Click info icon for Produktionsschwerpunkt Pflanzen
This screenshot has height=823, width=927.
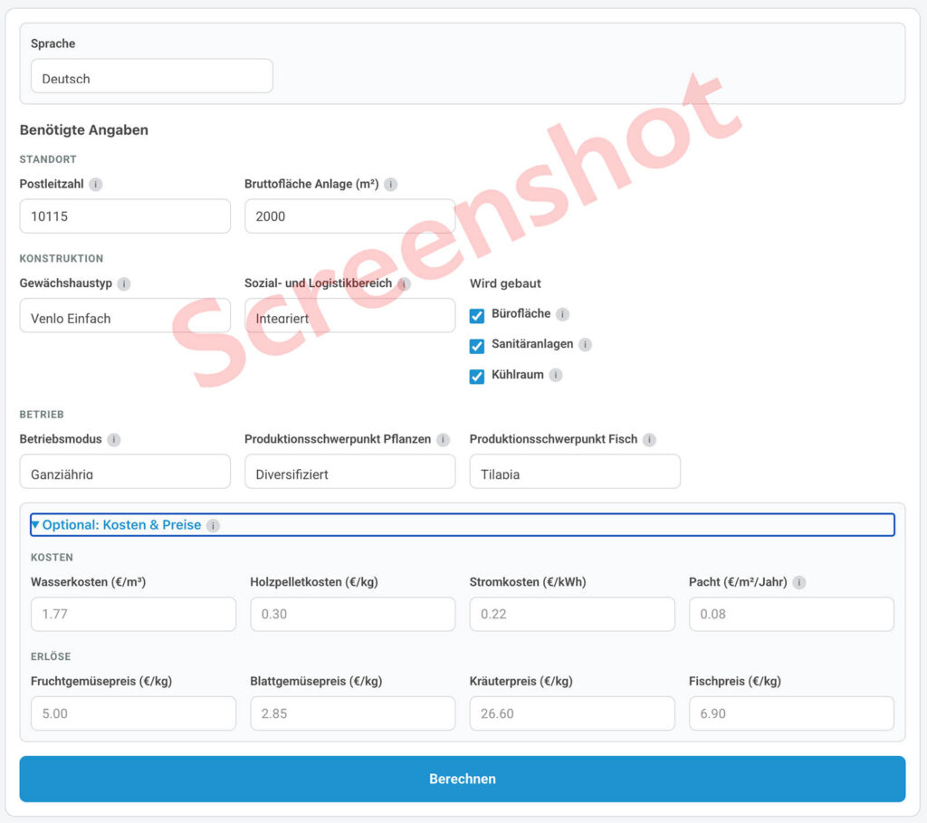tap(443, 440)
